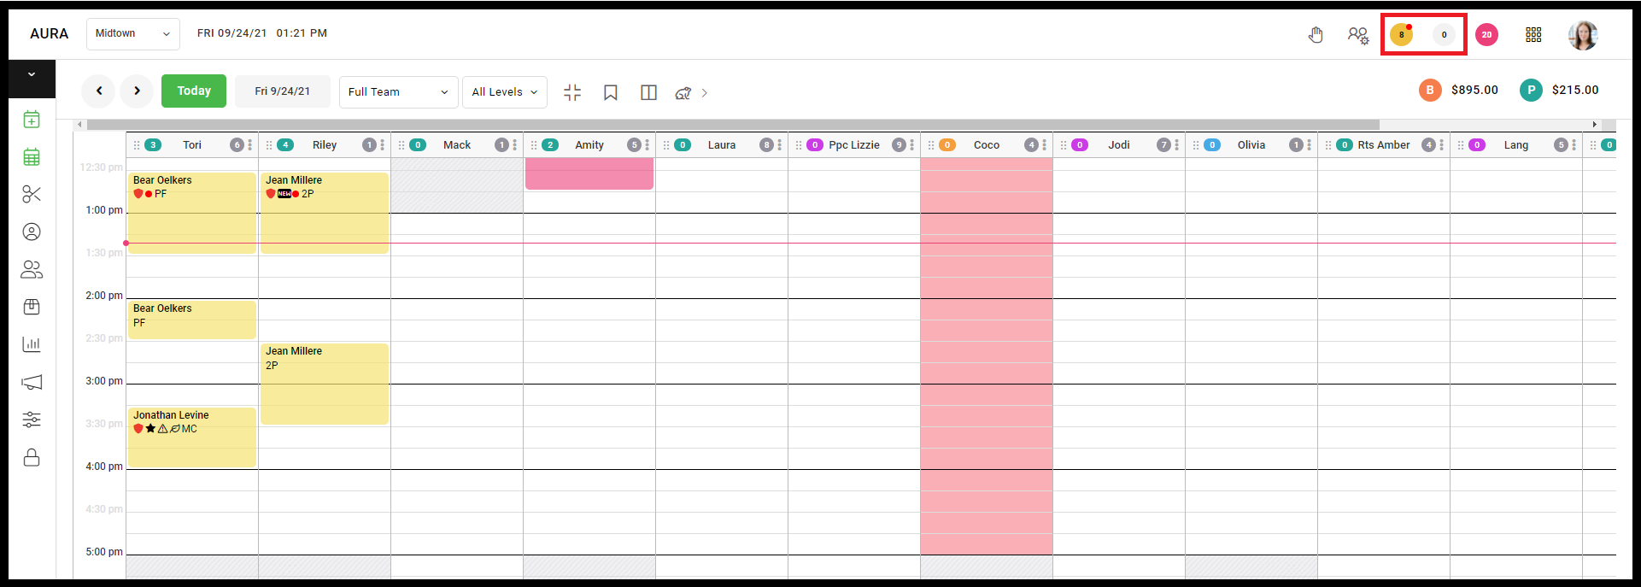Click the green Today button

point(194,91)
